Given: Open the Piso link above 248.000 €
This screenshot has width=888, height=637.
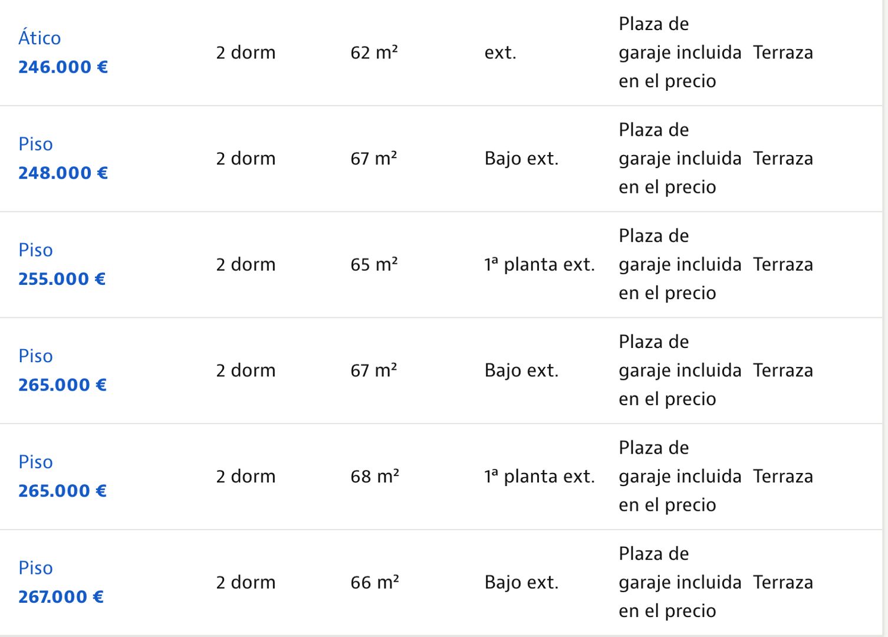Looking at the screenshot, I should [35, 144].
